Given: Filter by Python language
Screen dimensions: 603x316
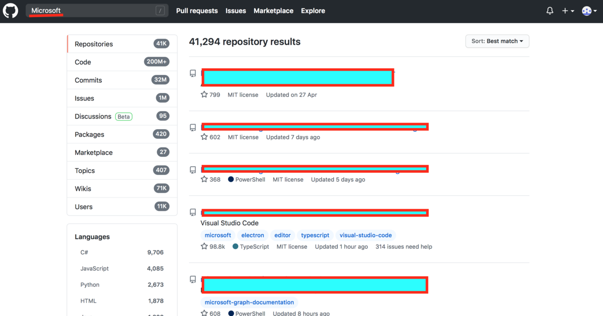Looking at the screenshot, I should click(x=122, y=284).
